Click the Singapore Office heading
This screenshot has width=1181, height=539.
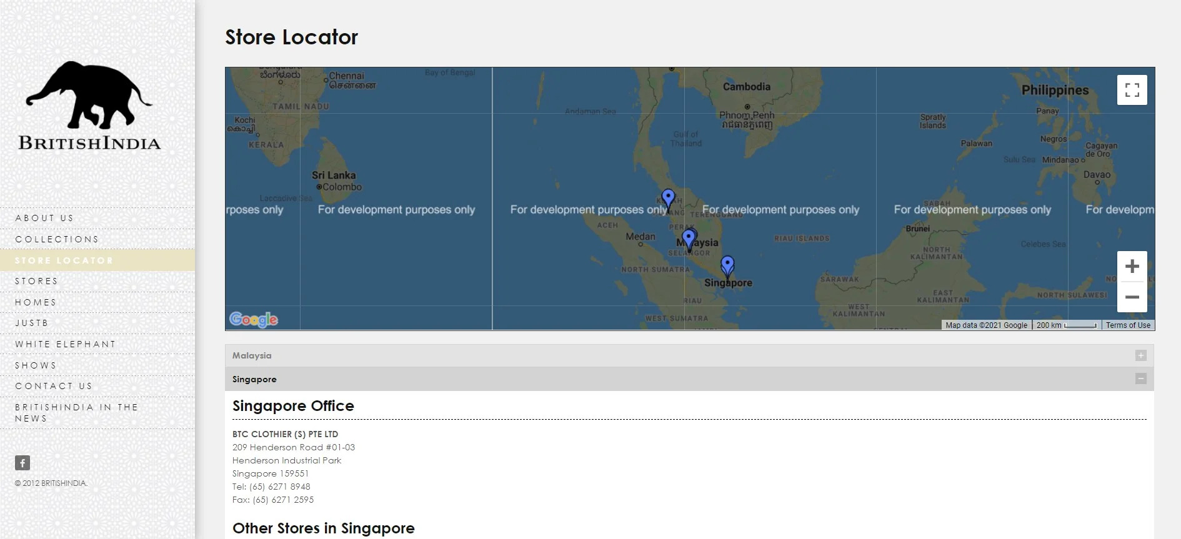click(x=293, y=406)
